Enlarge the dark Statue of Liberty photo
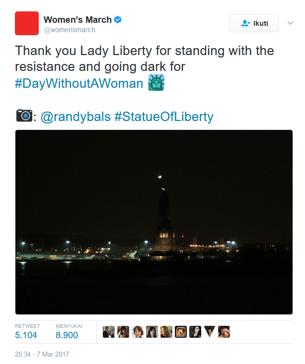 click(154, 222)
